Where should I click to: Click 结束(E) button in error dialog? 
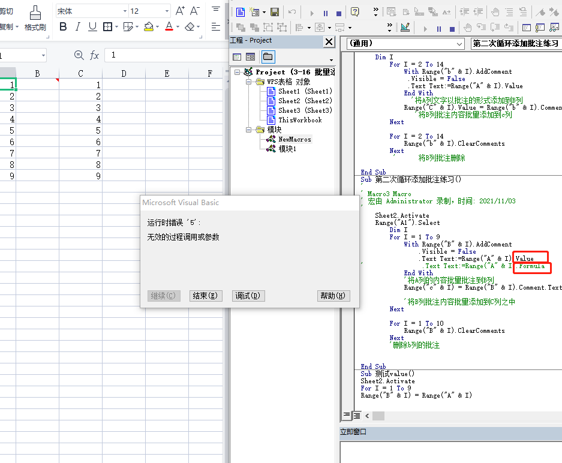pyautogui.click(x=205, y=296)
